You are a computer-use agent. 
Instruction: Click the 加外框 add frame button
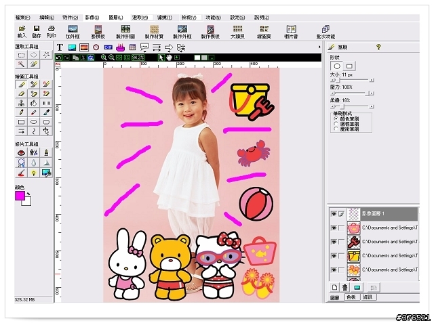point(73,32)
